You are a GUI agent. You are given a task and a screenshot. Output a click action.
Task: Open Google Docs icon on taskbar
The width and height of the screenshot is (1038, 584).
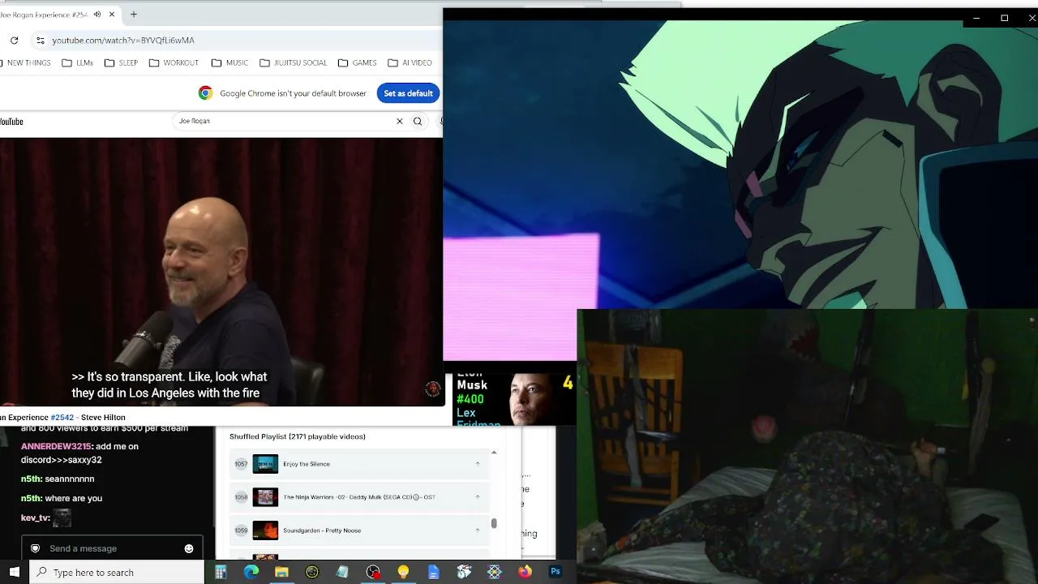pos(434,572)
